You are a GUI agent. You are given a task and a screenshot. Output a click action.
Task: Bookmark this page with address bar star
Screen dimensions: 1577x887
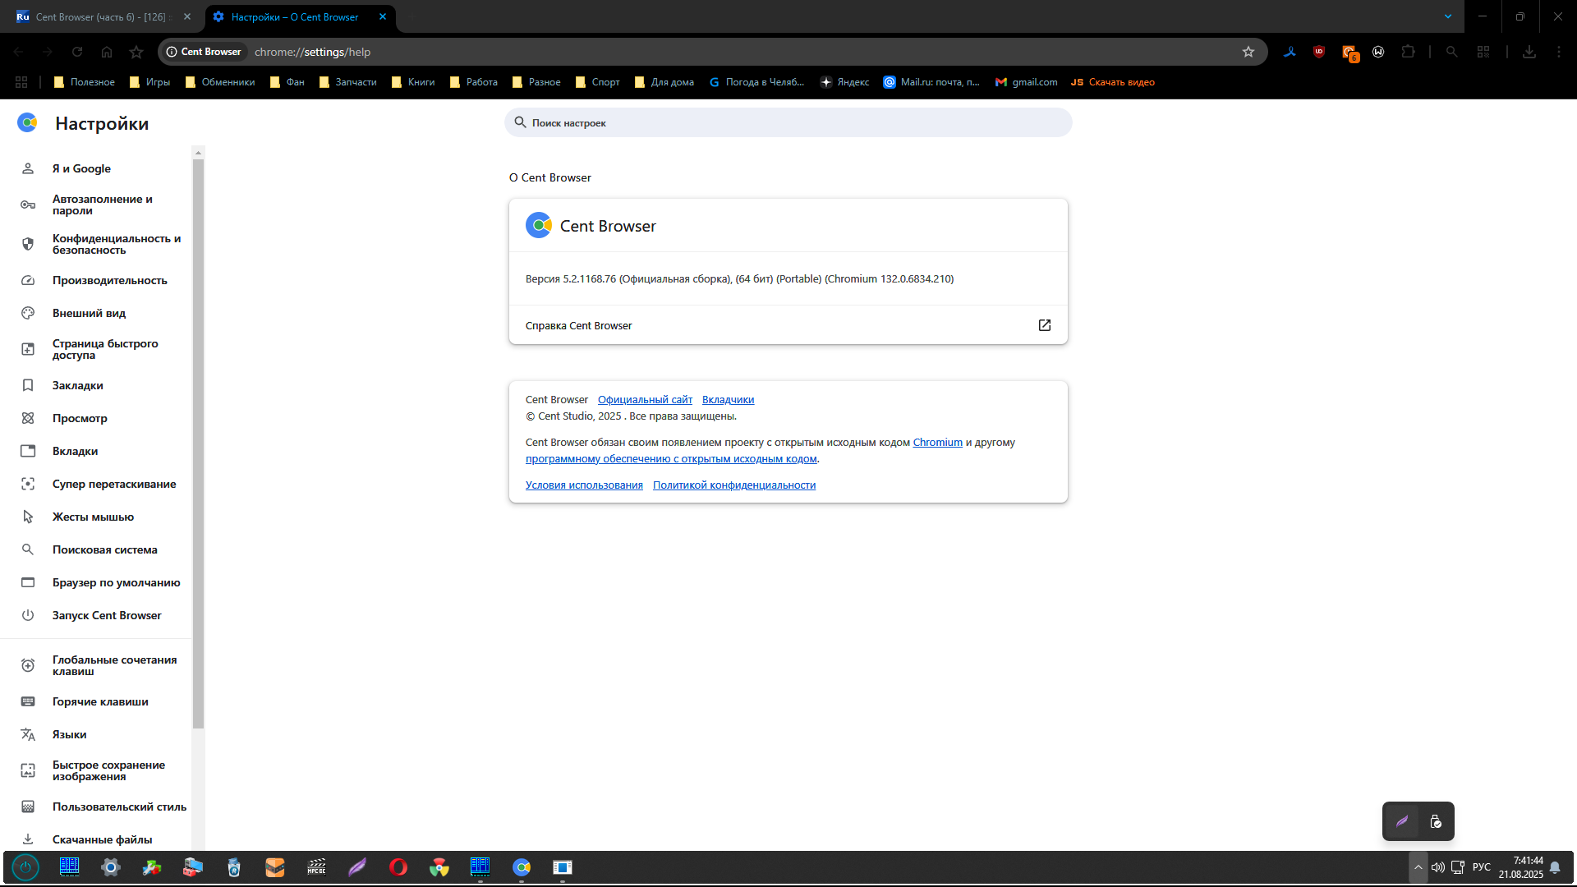pyautogui.click(x=1248, y=52)
